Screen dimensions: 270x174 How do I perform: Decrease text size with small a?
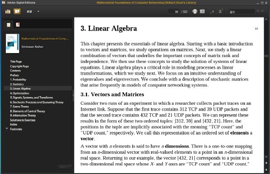pyautogui.click(x=212, y=12)
